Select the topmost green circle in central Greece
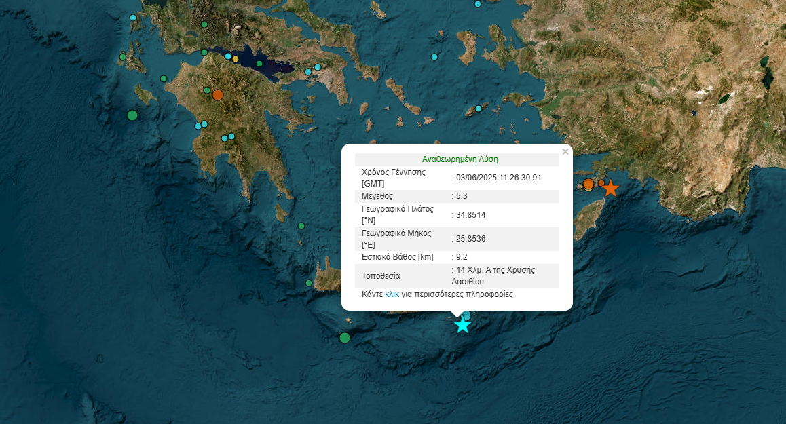The image size is (786, 424). [204, 24]
